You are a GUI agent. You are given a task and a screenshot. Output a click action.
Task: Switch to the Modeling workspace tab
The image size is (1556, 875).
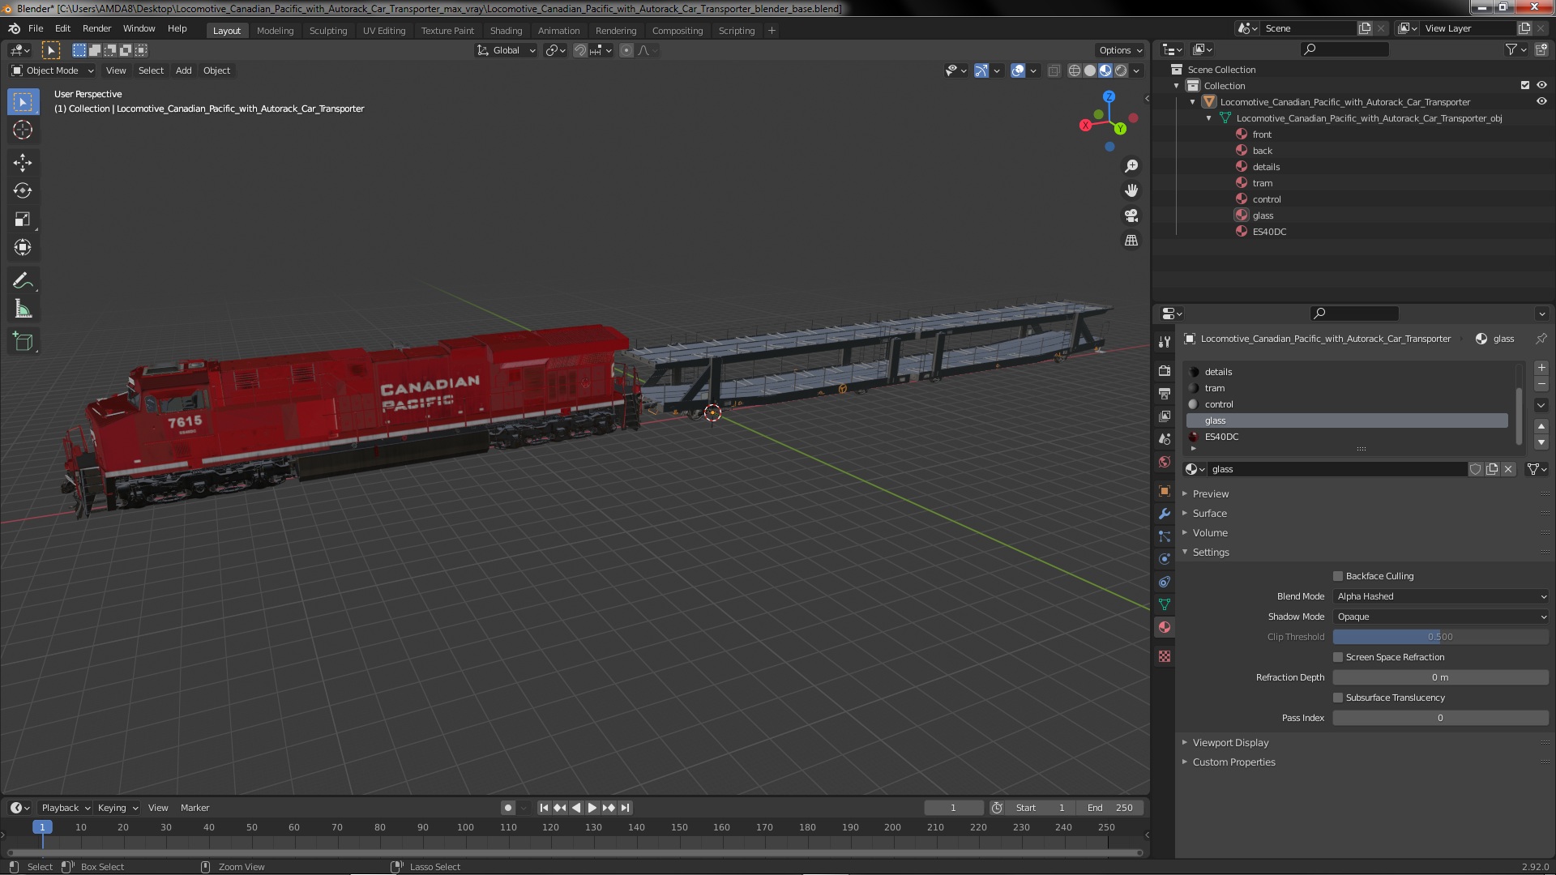(275, 31)
